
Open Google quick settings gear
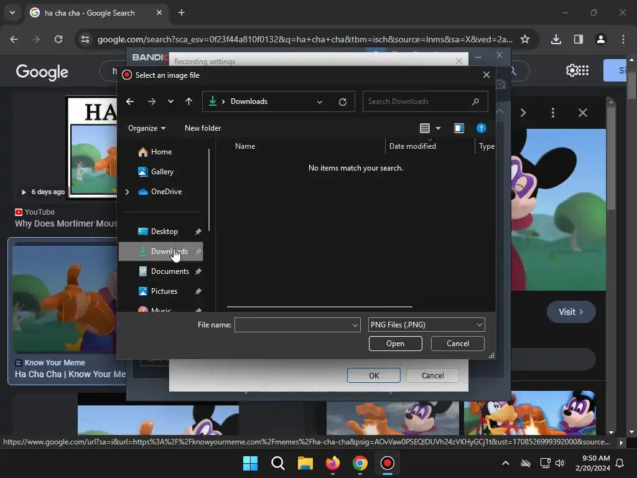click(572, 71)
